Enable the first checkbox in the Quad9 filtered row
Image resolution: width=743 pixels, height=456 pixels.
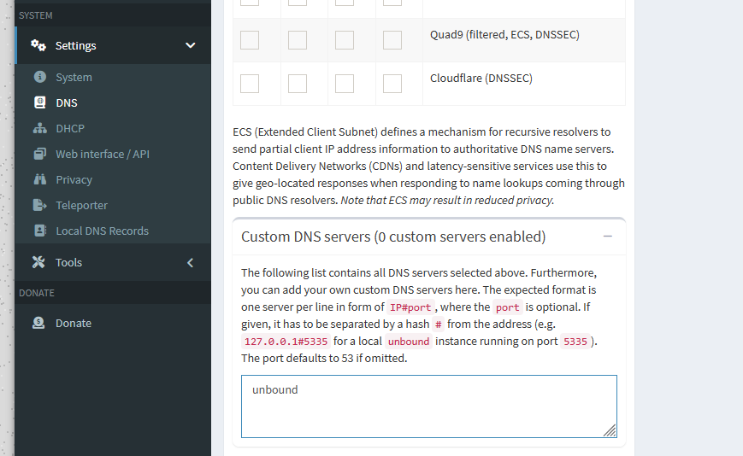[250, 40]
